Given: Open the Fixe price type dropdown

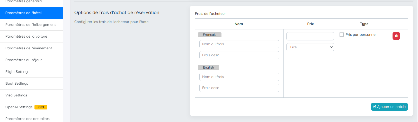Looking at the screenshot, I should pyautogui.click(x=310, y=47).
